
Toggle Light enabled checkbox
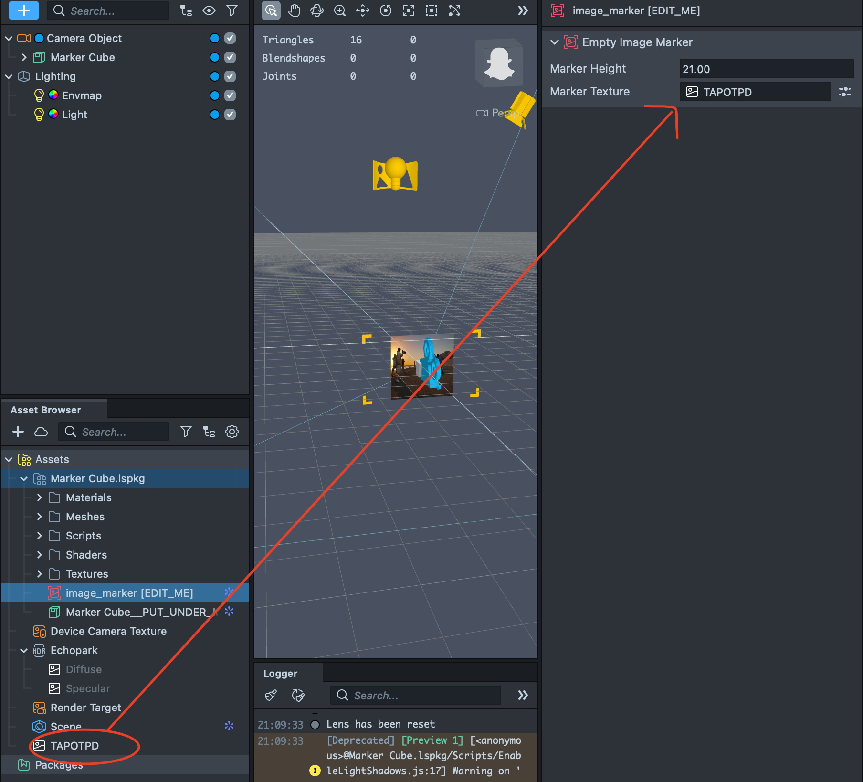230,115
